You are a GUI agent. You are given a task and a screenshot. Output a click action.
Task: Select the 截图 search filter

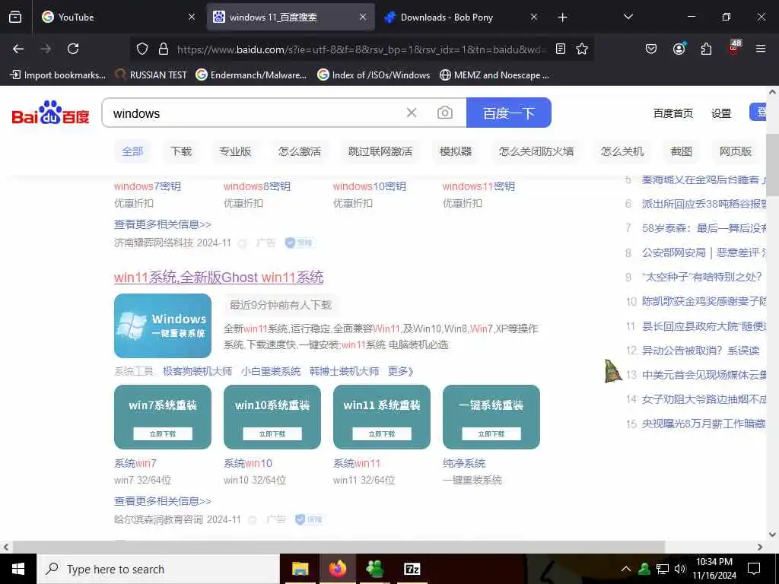(x=681, y=151)
